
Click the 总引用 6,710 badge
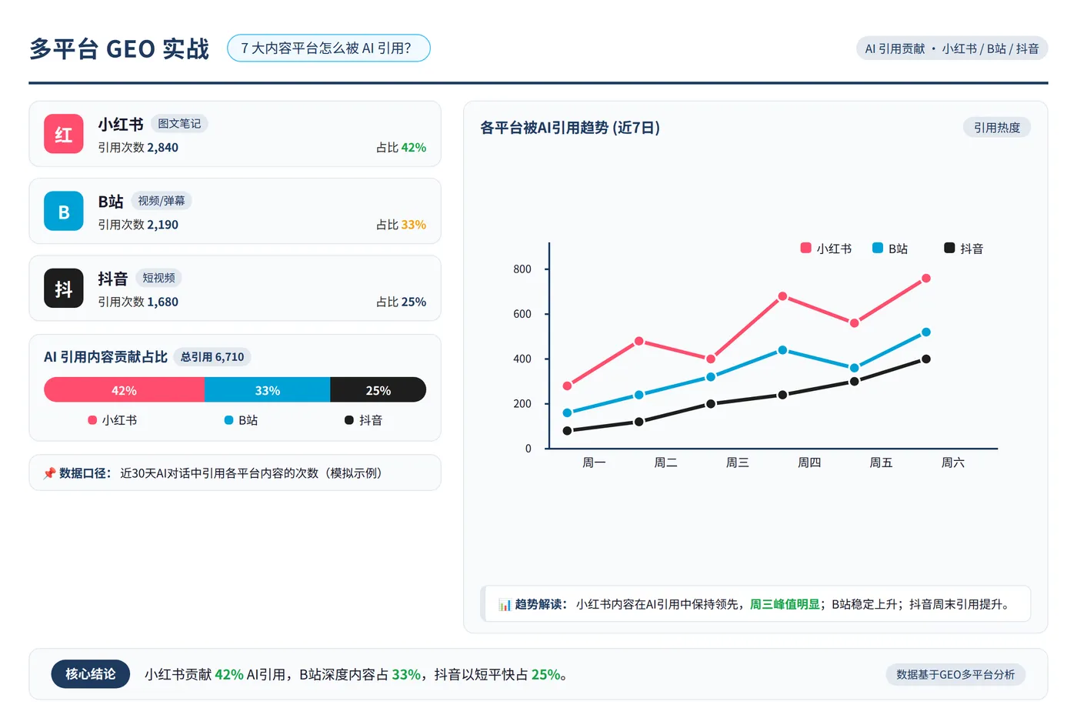212,357
